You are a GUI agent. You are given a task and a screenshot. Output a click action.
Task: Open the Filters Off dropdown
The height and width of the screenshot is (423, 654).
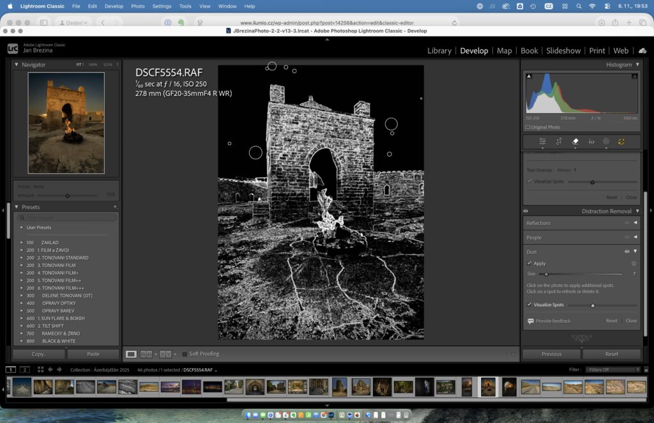612,369
